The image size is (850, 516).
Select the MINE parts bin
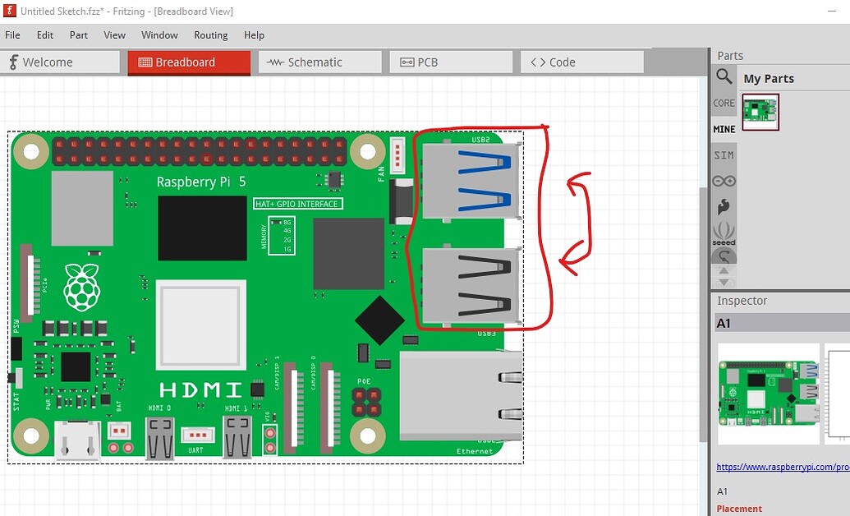pos(724,129)
